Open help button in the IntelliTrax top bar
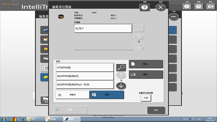Viewport: 217px width, 122px height. tap(199, 6)
